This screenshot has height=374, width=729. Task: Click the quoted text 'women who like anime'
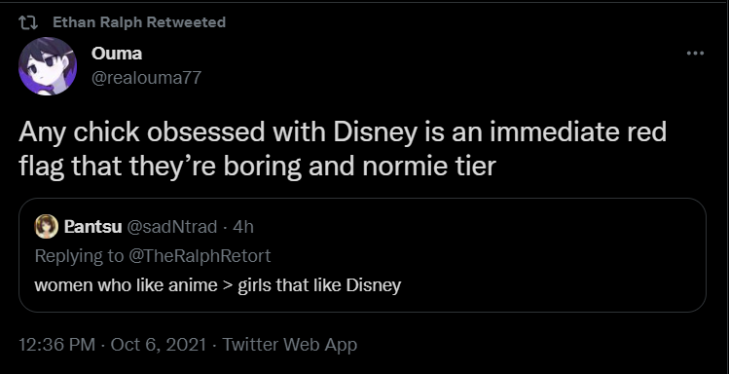tap(126, 284)
